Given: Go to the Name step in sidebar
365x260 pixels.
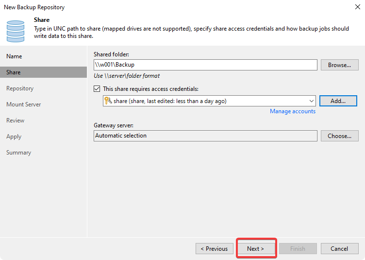Looking at the screenshot, I should (14, 56).
